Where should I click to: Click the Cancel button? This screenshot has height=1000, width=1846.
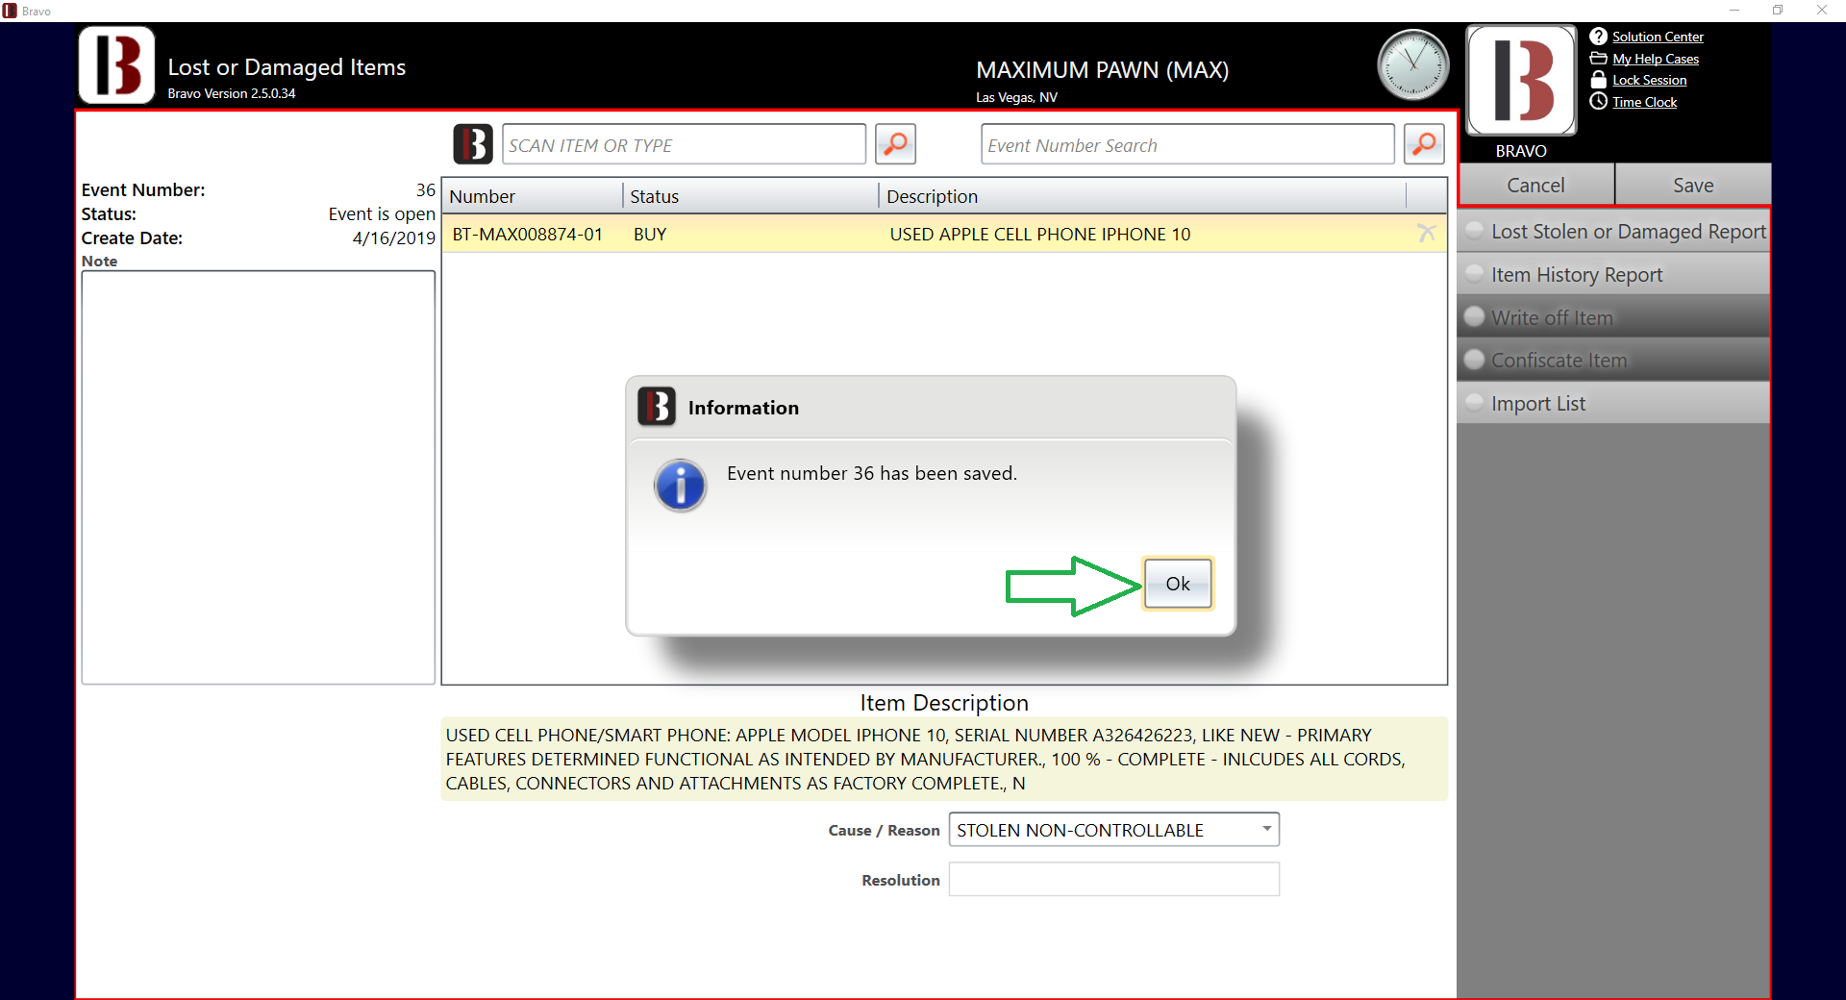click(1535, 185)
